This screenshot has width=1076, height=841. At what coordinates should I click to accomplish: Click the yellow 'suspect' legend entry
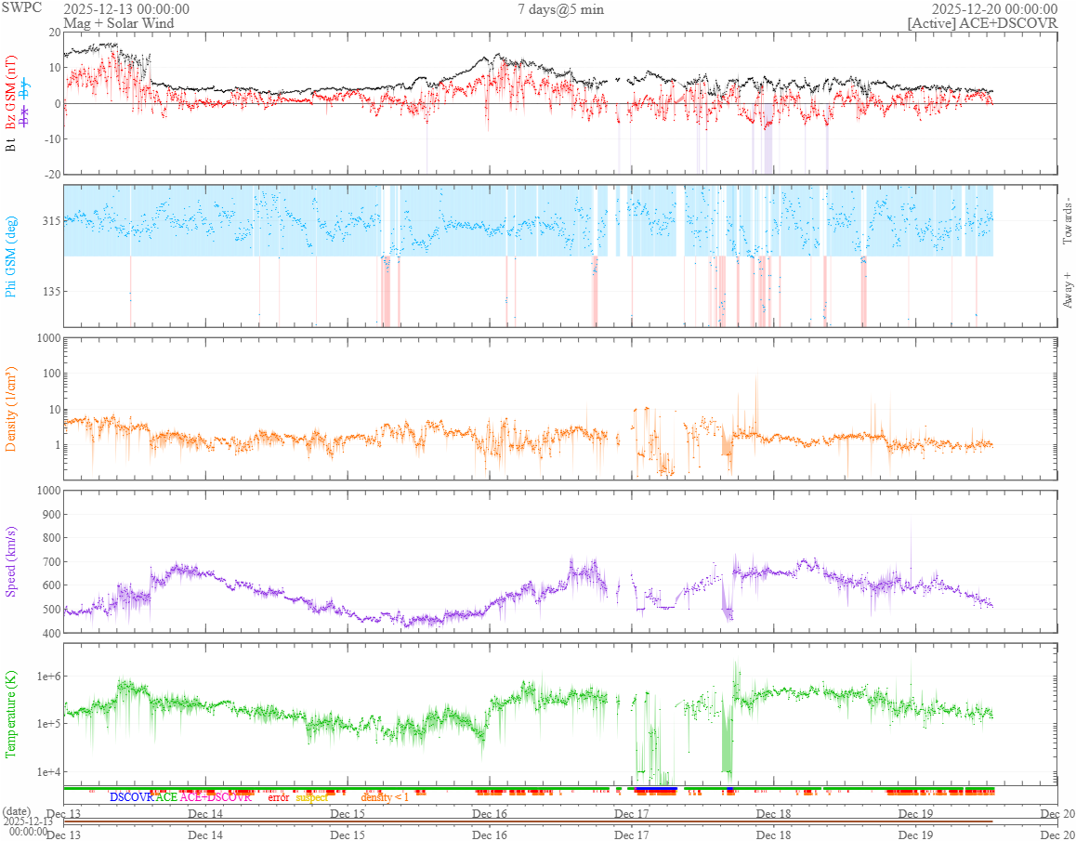click(312, 797)
